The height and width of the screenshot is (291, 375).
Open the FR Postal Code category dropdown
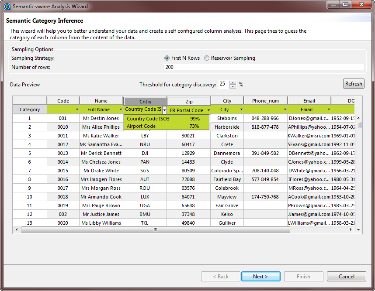pyautogui.click(x=208, y=110)
